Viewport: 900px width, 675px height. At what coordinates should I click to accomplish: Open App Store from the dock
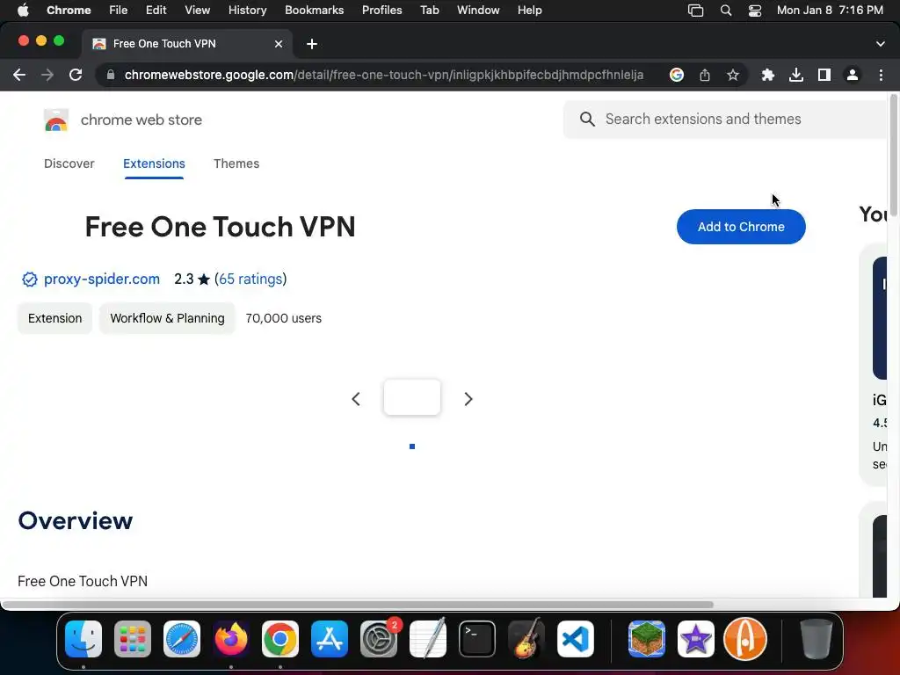click(x=330, y=639)
